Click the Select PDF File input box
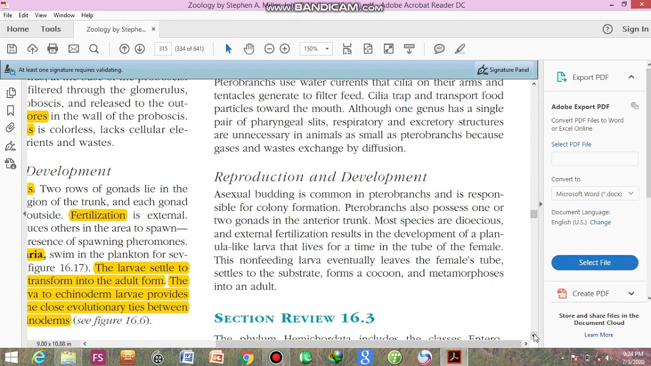 [x=595, y=159]
